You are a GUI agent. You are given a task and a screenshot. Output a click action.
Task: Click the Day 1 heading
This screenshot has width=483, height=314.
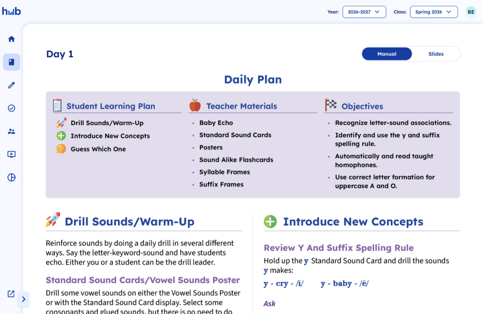60,54
